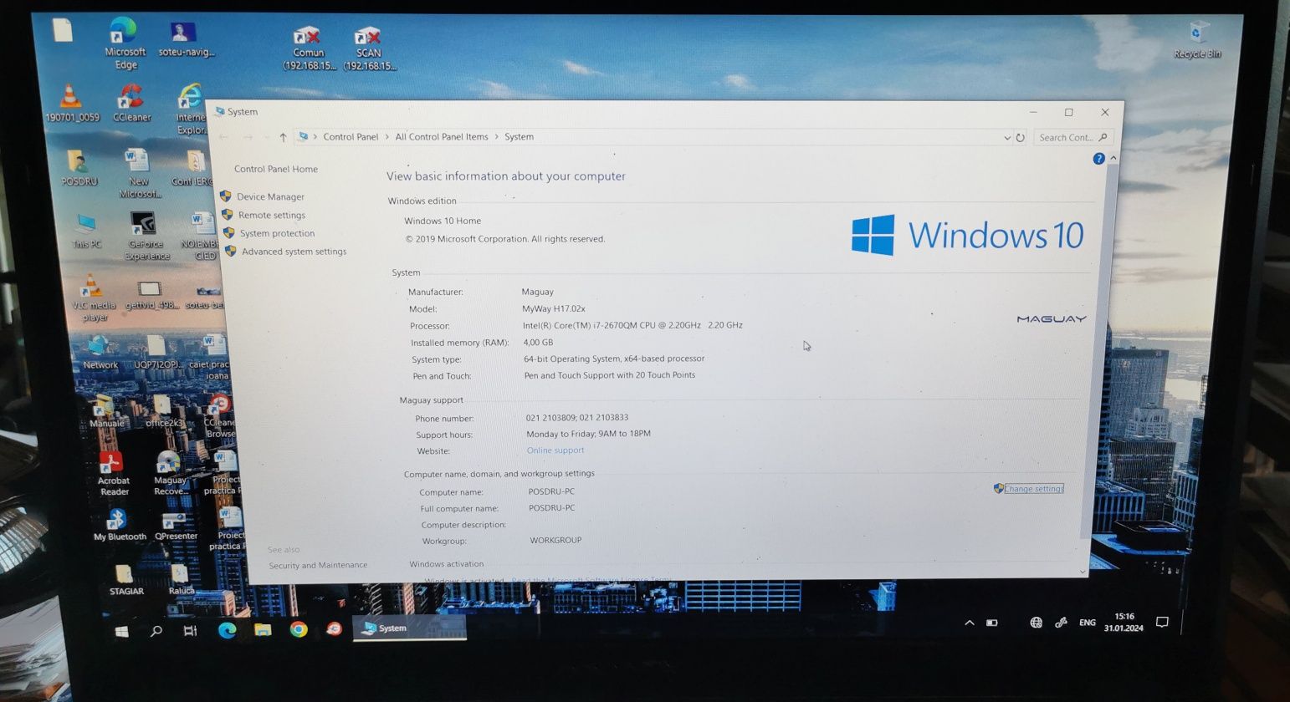This screenshot has width=1290, height=702.
Task: Open STAGIAR folder on desktop
Action: (x=125, y=578)
